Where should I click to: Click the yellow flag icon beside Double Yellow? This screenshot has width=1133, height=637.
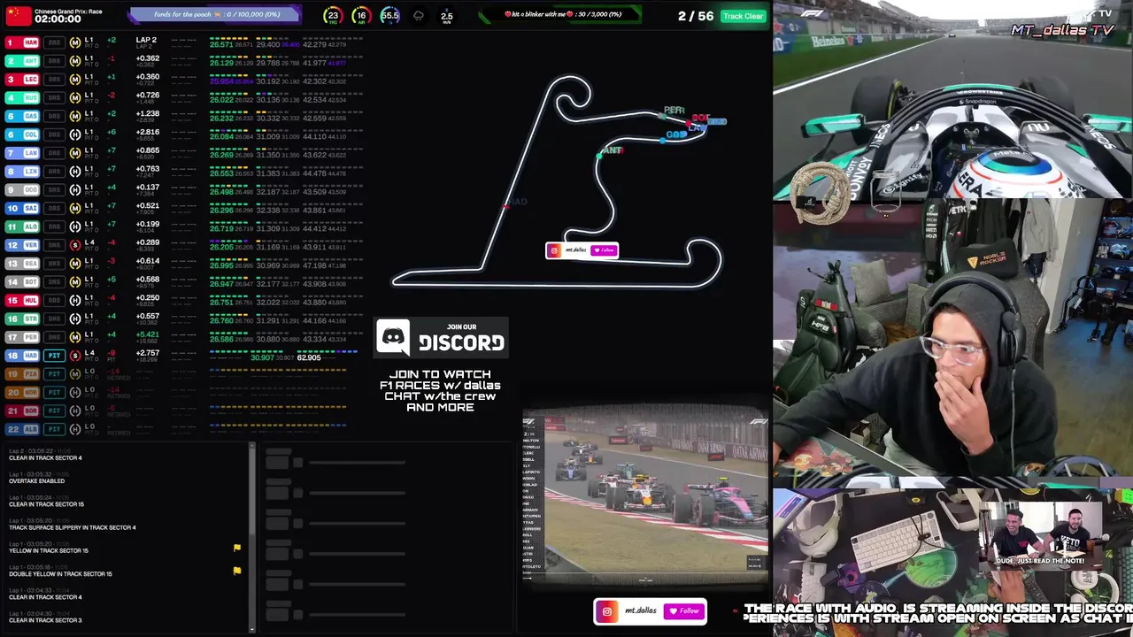pos(237,572)
